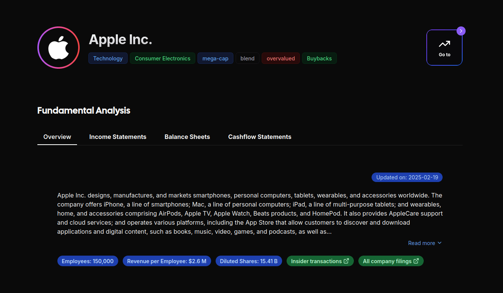
Task: Select the Consumer Electronics tag
Action: click(x=162, y=58)
